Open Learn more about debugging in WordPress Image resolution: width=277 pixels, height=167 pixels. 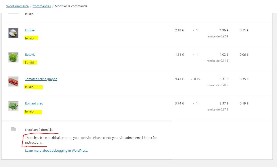[x=56, y=150]
